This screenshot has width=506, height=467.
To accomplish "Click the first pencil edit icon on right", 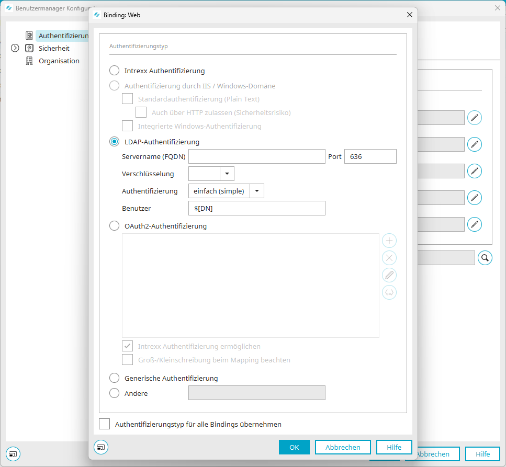I will point(474,118).
